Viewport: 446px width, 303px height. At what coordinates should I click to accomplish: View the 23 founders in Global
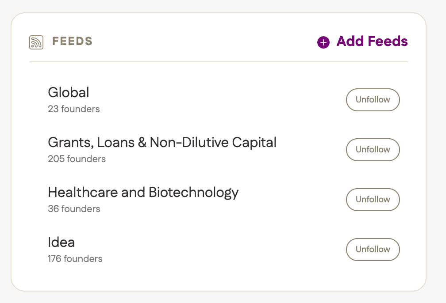tap(74, 109)
